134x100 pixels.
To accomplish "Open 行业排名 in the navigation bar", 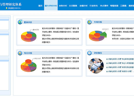I will [x=94, y=6].
